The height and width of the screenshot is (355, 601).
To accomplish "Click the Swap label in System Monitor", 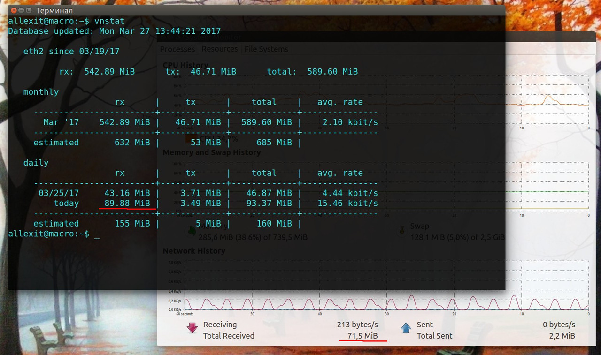I will tap(419, 226).
